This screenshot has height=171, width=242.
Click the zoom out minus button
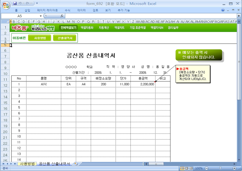[x=206, y=168]
